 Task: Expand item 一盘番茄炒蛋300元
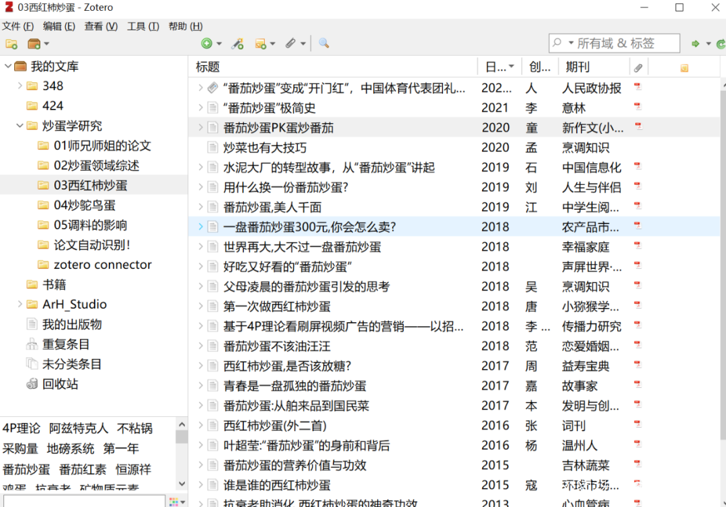point(200,227)
